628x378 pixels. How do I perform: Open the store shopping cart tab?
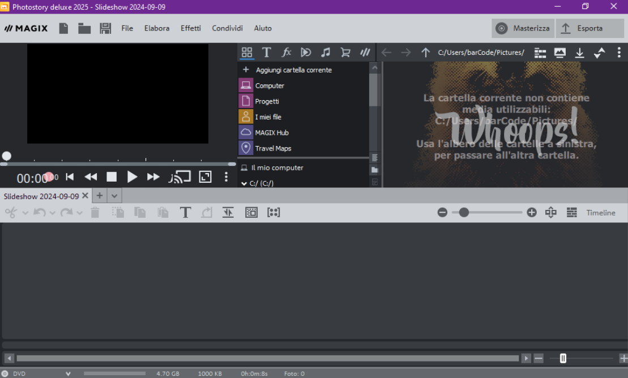click(x=345, y=53)
